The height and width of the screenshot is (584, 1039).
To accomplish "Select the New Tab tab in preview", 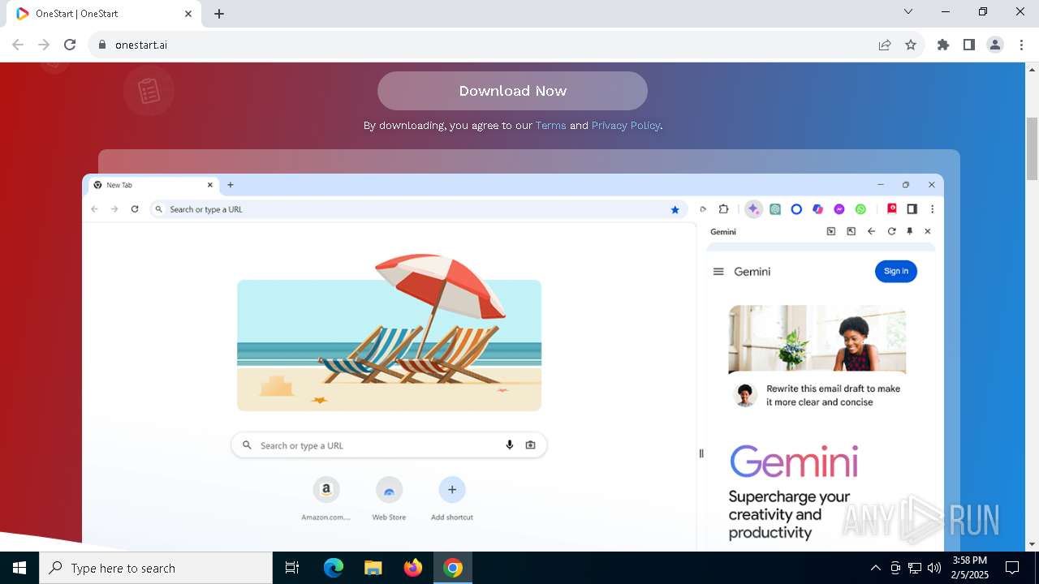I will point(153,185).
